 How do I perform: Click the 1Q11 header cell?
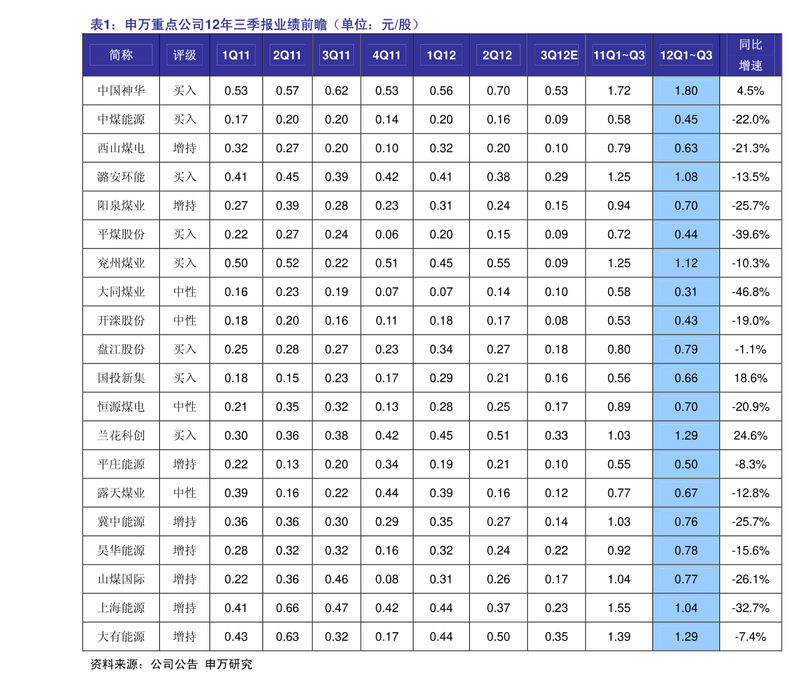pyautogui.click(x=236, y=55)
